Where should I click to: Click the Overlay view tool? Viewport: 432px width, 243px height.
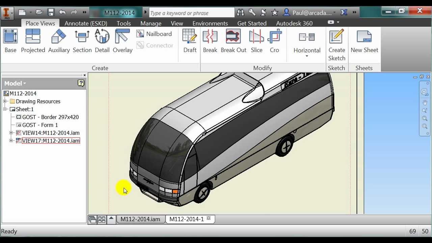pyautogui.click(x=122, y=41)
